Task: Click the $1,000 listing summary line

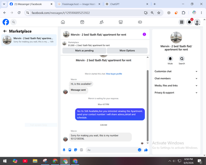Action: [x=89, y=45]
